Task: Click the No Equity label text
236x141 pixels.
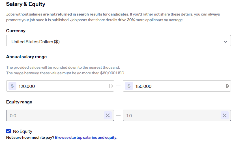Action: (x=23, y=131)
